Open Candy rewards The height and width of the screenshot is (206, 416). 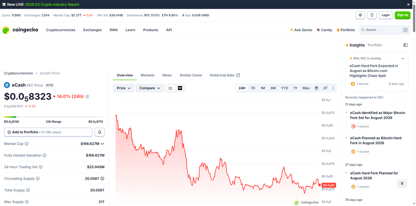coord(324,30)
